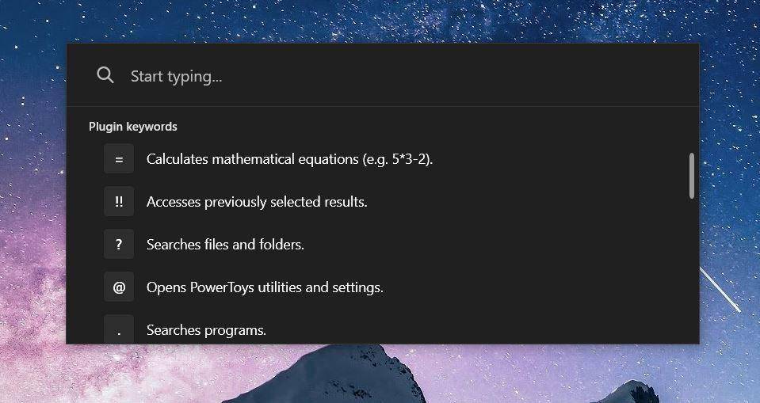Select the at-sign PowerToys keyword icon

tap(119, 287)
